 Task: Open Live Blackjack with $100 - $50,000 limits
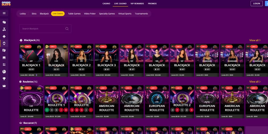(x=56, y=60)
